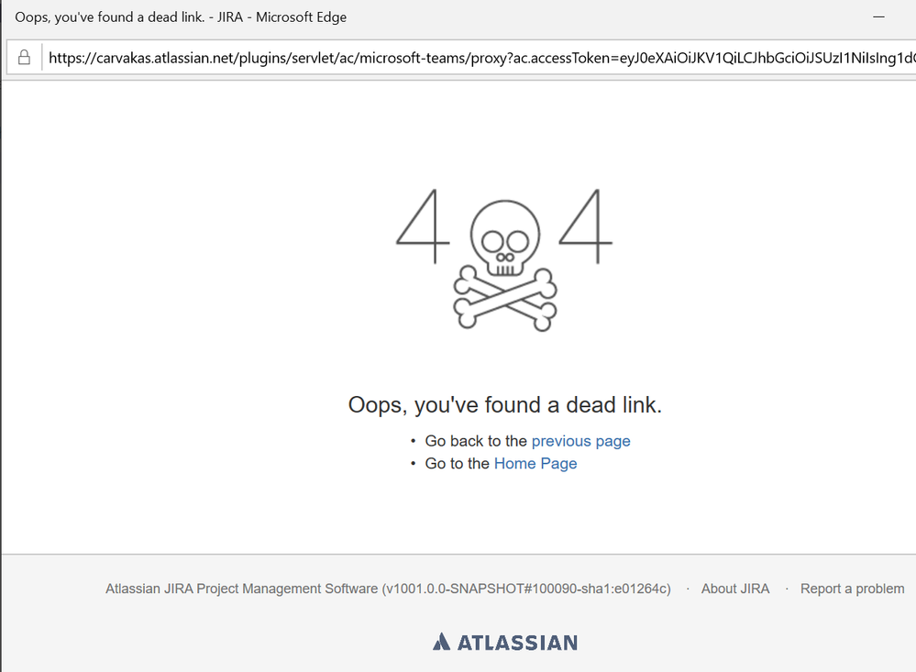
Task: Click the 'Go back to the' bullet text
Action: click(x=476, y=441)
